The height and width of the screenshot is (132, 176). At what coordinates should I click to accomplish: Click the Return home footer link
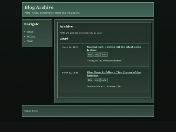click(31, 111)
